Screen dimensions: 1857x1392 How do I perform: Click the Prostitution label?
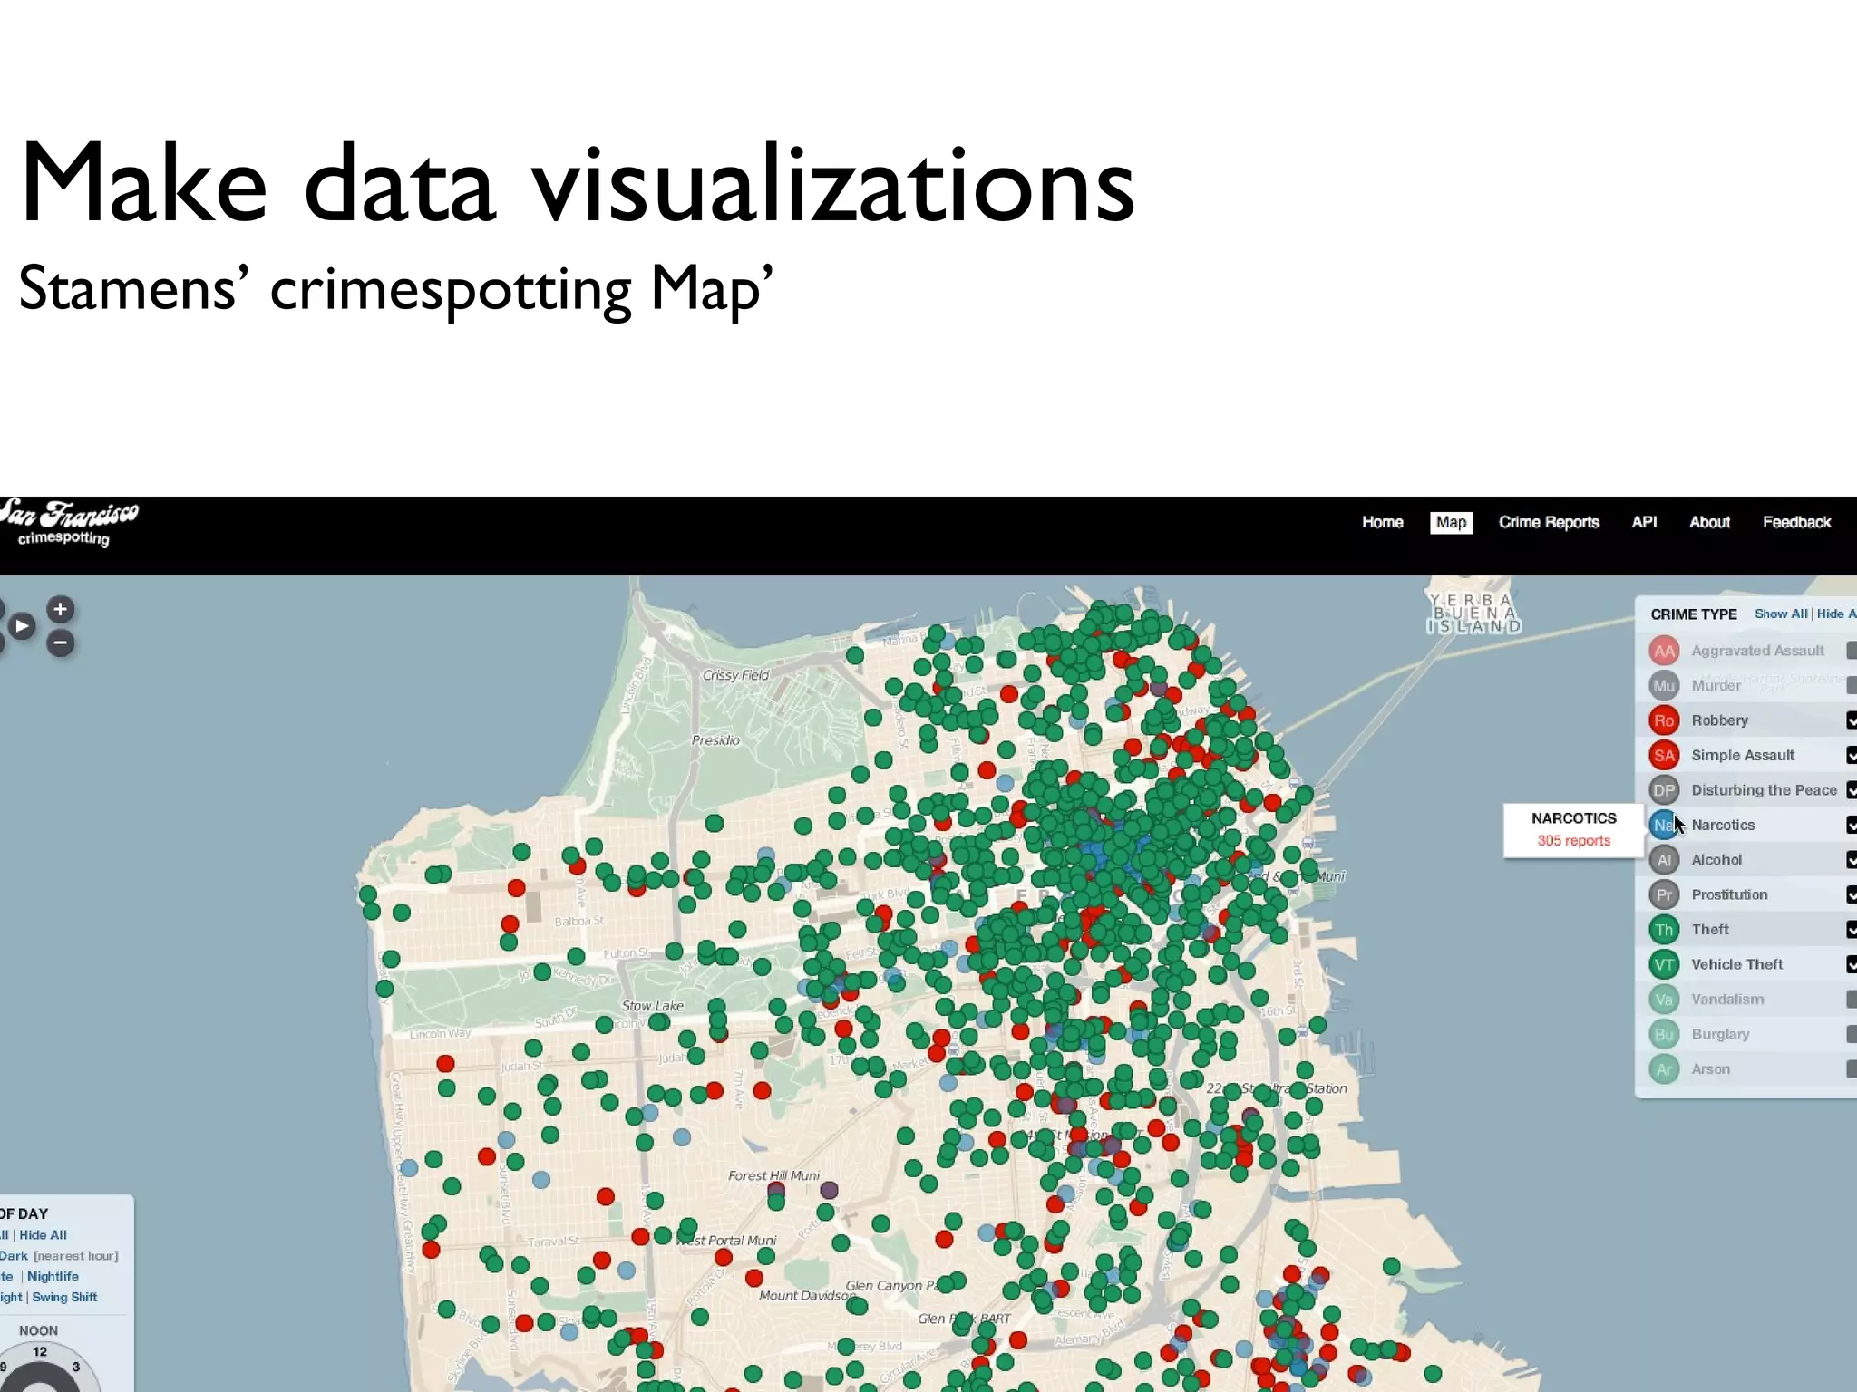(1729, 894)
